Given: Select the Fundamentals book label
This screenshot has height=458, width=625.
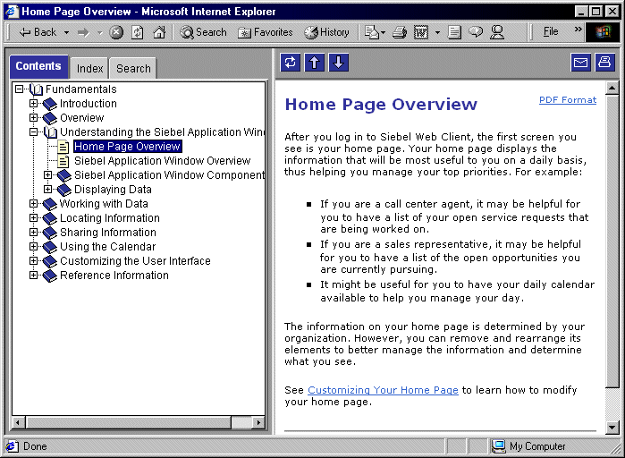Looking at the screenshot, I should tap(81, 89).
